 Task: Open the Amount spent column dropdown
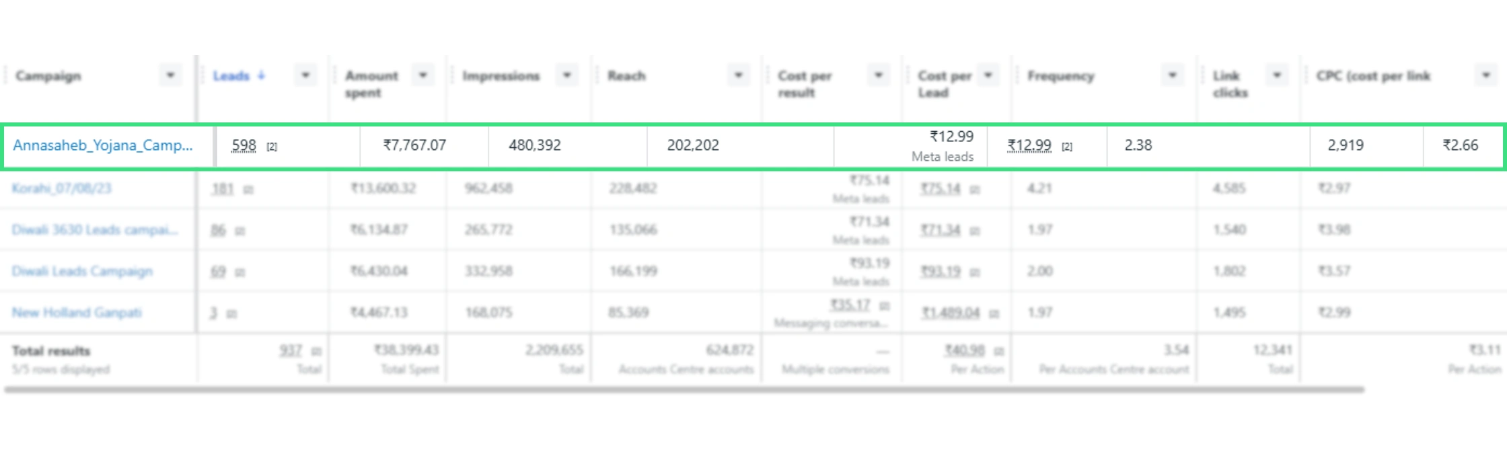click(x=423, y=75)
